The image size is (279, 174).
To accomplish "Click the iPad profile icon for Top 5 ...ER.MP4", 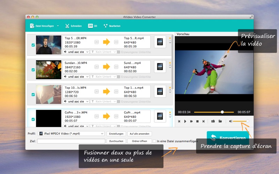I will tap(160, 42).
